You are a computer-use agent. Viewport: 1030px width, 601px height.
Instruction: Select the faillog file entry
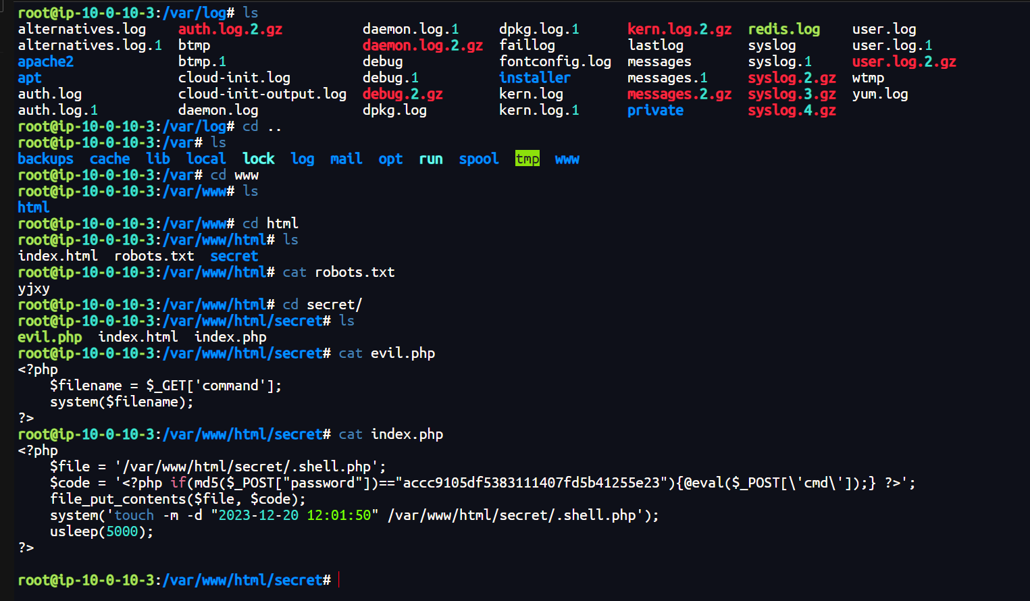[x=527, y=45]
